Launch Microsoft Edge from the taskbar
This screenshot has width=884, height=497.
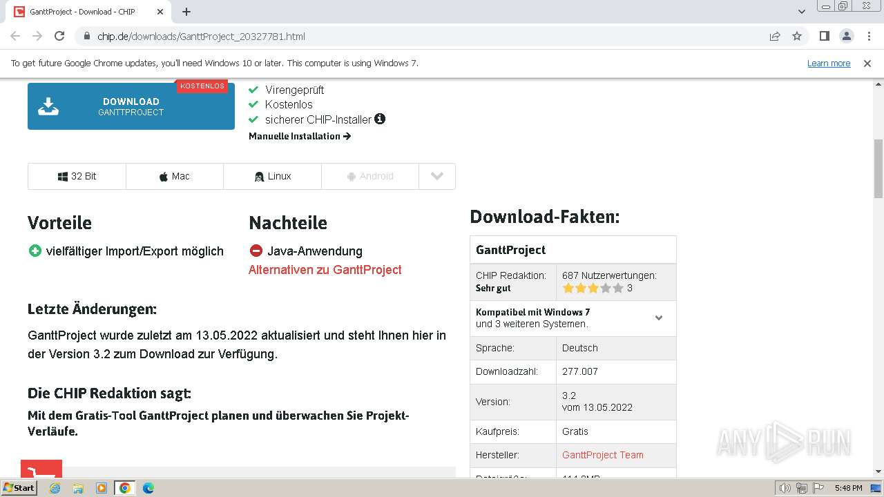coord(148,488)
